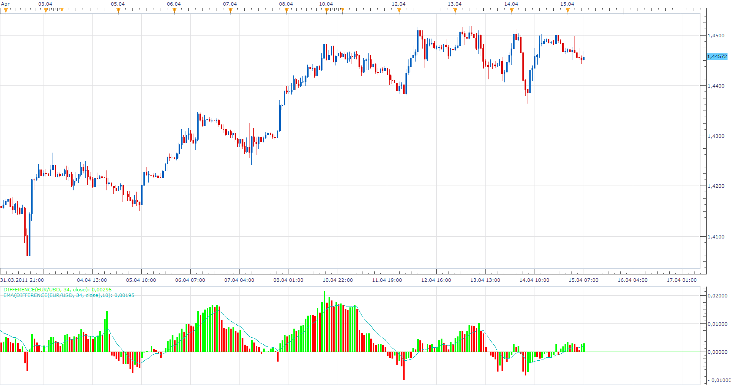Click the 05.04 date label at top

click(x=118, y=4)
